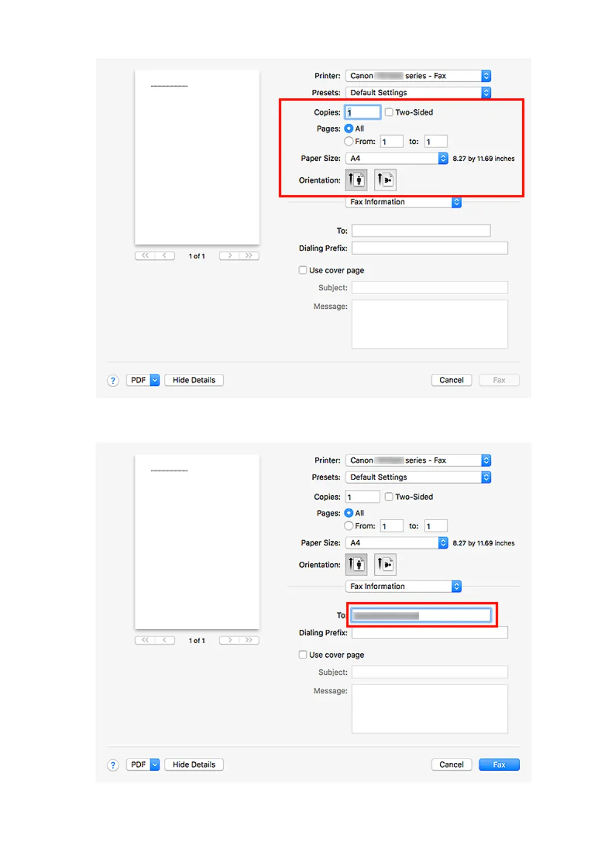Open help in top dialog

tap(113, 380)
